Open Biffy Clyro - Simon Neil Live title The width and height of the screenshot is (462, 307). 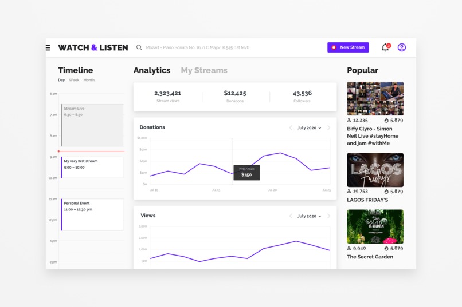pyautogui.click(x=373, y=136)
